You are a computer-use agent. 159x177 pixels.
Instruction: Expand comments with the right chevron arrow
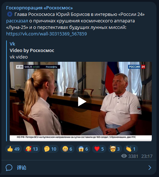coord(150,168)
